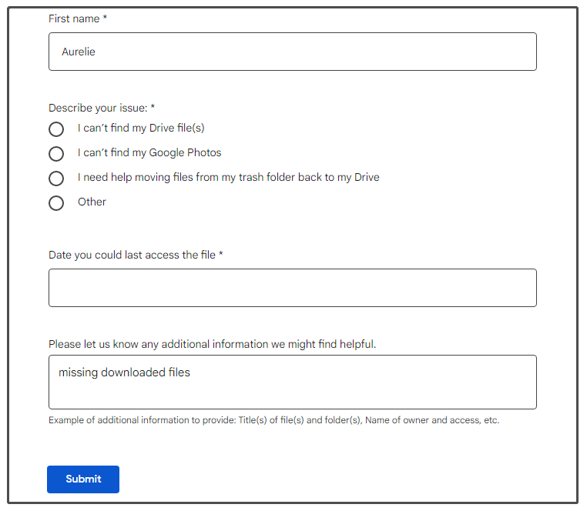Click the example hint text below the text area

(274, 420)
